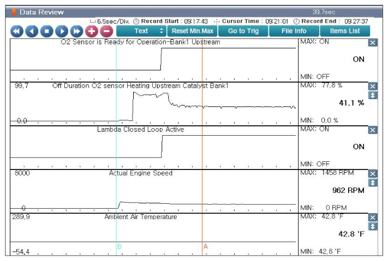Play the recorded data forward

click(x=62, y=31)
